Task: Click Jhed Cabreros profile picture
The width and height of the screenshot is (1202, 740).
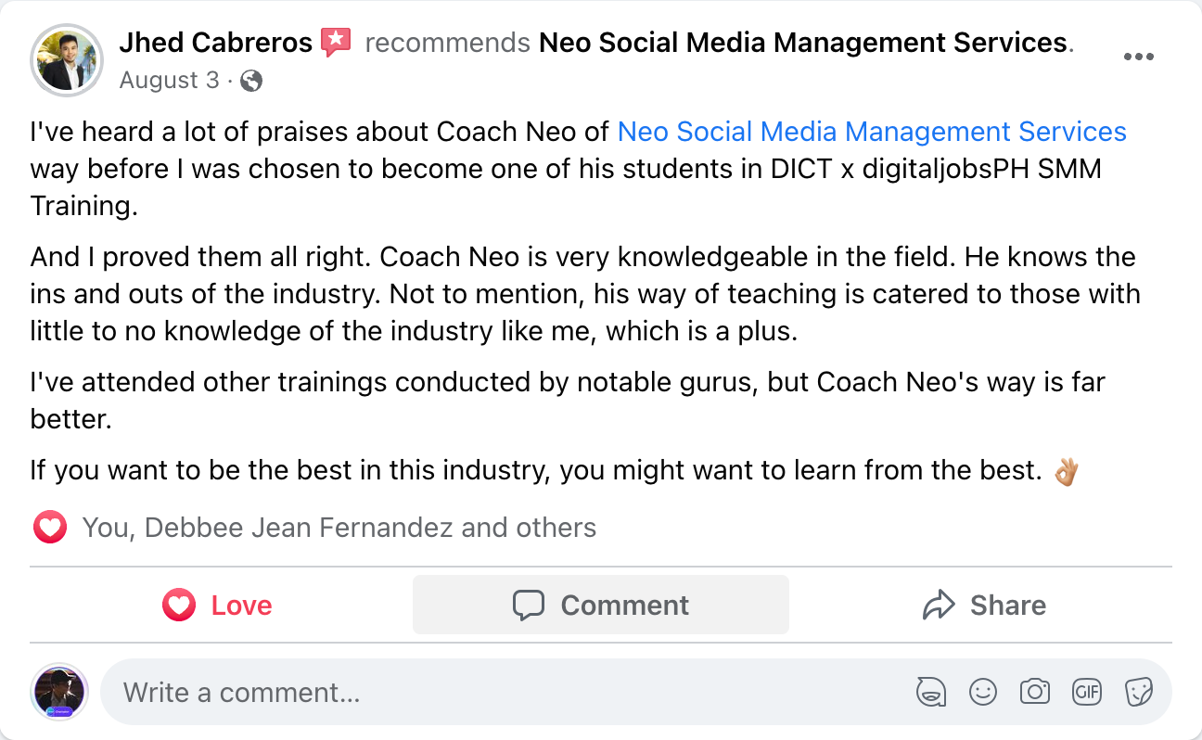Action: [65, 59]
